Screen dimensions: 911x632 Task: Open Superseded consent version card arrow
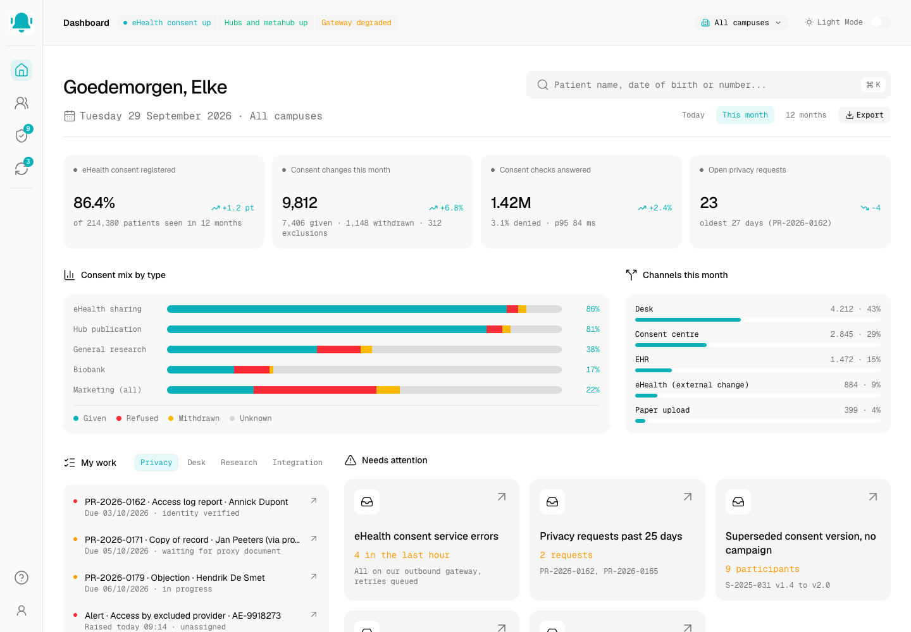[873, 497]
